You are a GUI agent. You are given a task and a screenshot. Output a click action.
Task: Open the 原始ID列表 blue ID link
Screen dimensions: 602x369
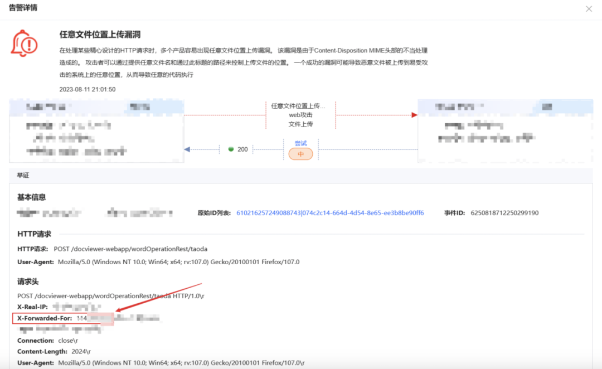click(x=330, y=213)
